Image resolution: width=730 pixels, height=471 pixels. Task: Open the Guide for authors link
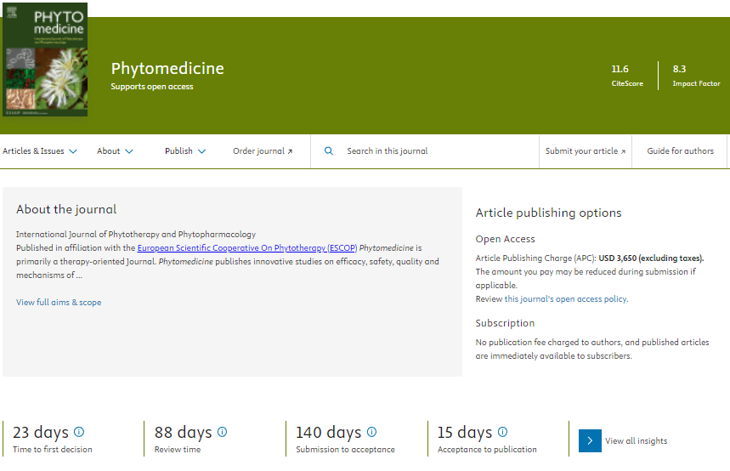click(x=680, y=151)
